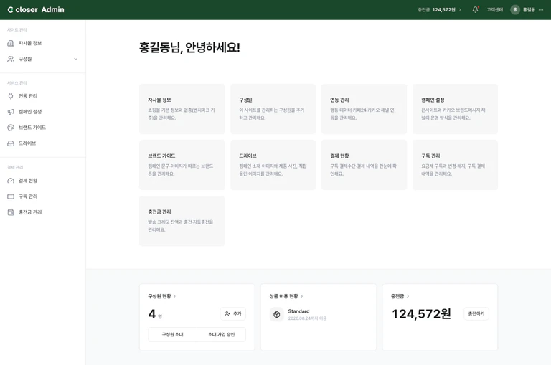The height and width of the screenshot is (365, 551).
Task: Open 충전금 관리 wallet icon in sidebar
Action: point(11,212)
